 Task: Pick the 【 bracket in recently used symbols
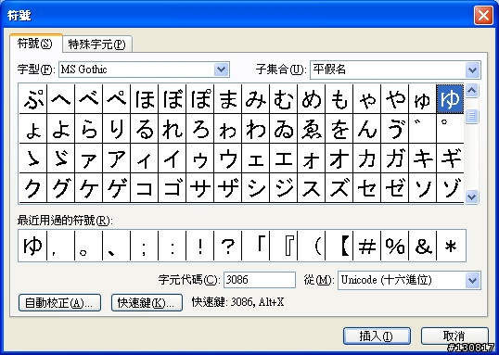coord(339,246)
